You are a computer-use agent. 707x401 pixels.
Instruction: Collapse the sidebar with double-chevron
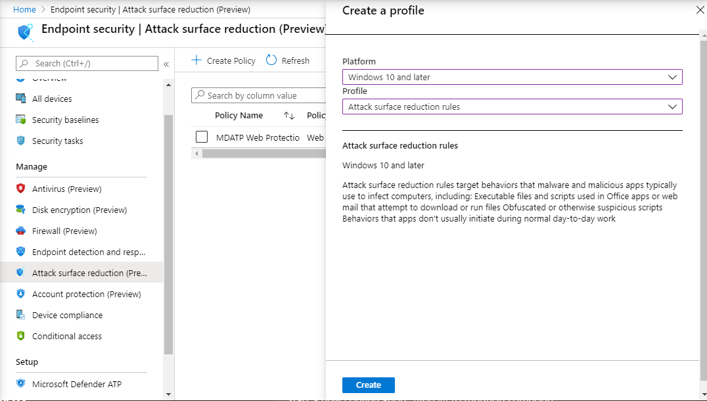click(166, 64)
